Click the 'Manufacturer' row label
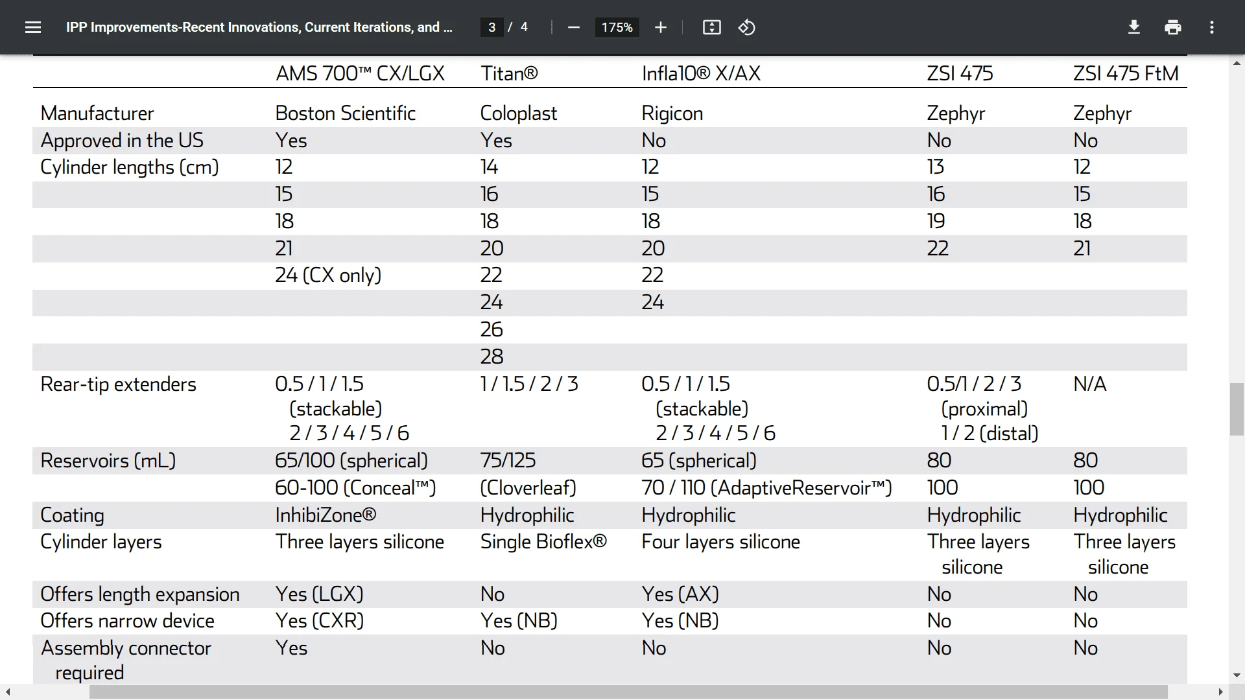Screen dimensions: 1245x700 point(97,113)
